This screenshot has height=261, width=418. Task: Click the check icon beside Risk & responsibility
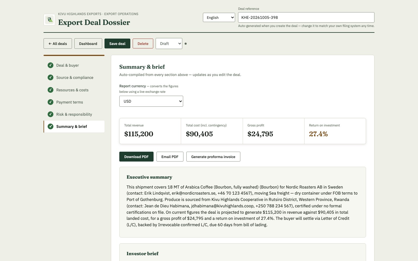pyautogui.click(x=51, y=114)
